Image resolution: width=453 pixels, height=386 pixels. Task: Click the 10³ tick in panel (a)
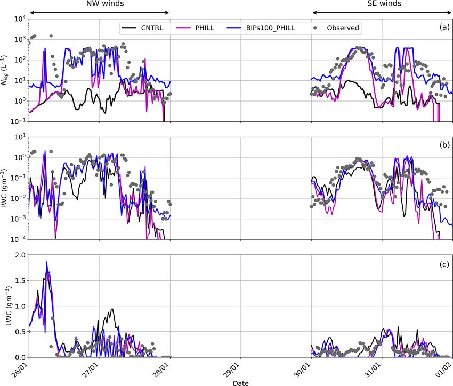(x=20, y=39)
